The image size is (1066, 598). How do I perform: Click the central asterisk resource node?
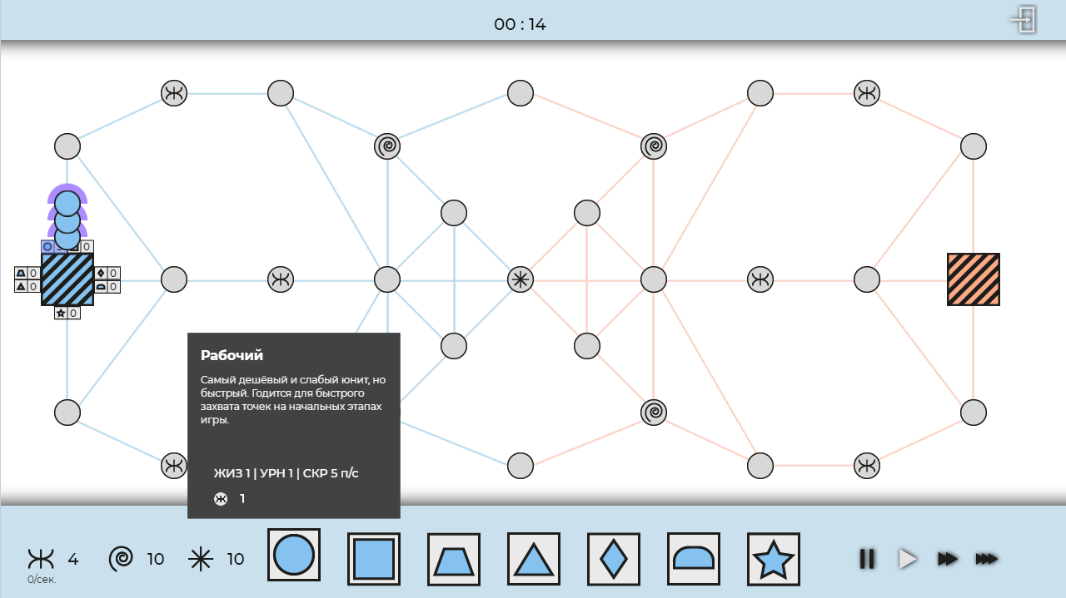click(521, 279)
